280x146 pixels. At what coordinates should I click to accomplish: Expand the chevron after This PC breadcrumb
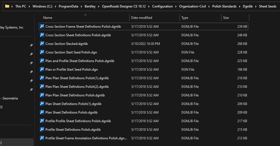[x=29, y=6]
